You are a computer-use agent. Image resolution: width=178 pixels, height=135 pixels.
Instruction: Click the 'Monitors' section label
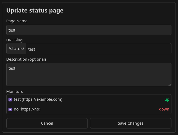click(14, 91)
